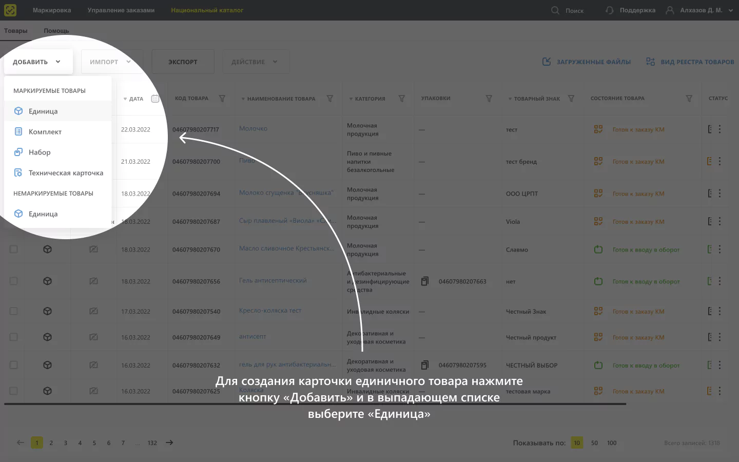The image size is (739, 462).
Task: Click the user profile avatar icon
Action: coord(670,10)
